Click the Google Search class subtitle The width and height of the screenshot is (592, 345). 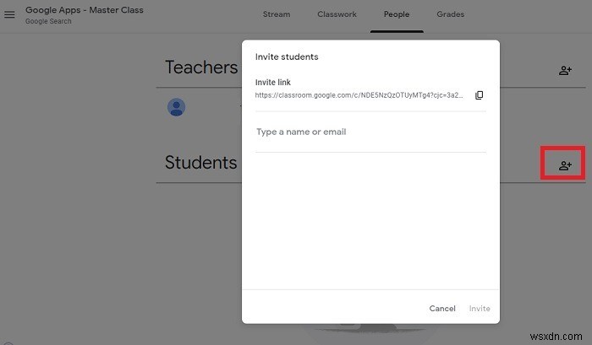(48, 21)
